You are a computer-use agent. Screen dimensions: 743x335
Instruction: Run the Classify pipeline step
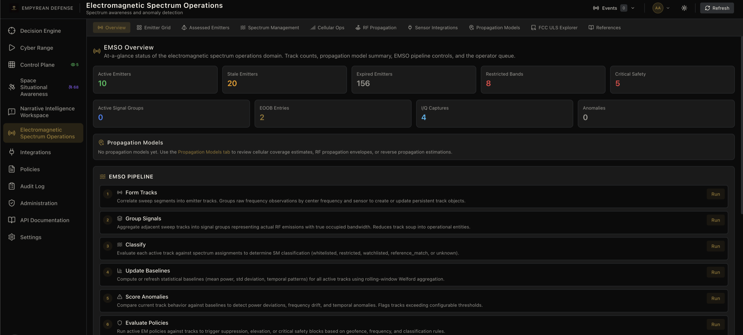tap(715, 246)
